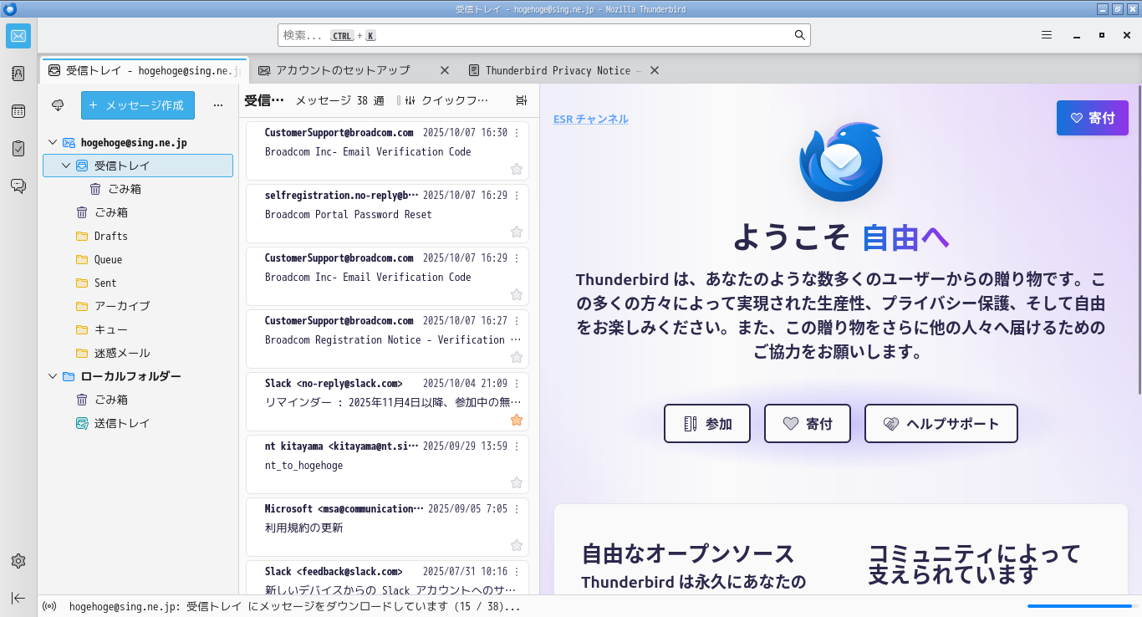Image resolution: width=1142 pixels, height=617 pixels.
Task: Toggle the クイックフィルター quick filter bar
Action: pos(446,100)
